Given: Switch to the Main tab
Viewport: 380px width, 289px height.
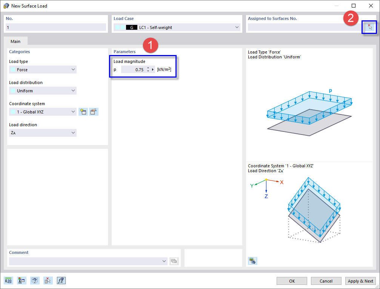Looking at the screenshot, I should [15, 41].
